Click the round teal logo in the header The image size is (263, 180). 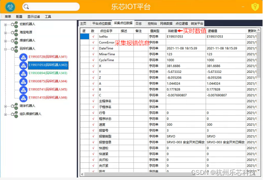pyautogui.click(x=10, y=7)
